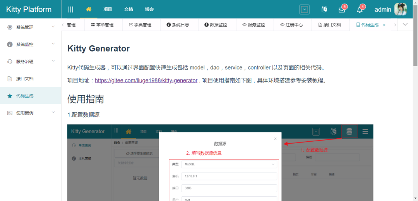Click the 注册中心 tab eye icon
Screen dimensions: 418x201
coord(282,25)
